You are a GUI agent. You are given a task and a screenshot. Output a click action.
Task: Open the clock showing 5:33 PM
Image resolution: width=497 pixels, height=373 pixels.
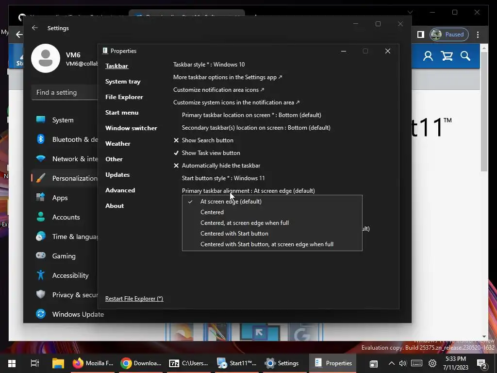[455, 363]
